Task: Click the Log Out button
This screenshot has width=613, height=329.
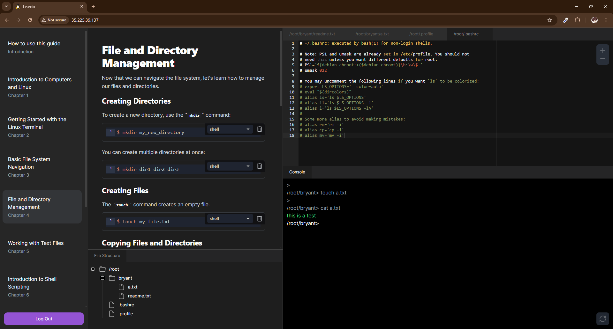Action: click(44, 319)
